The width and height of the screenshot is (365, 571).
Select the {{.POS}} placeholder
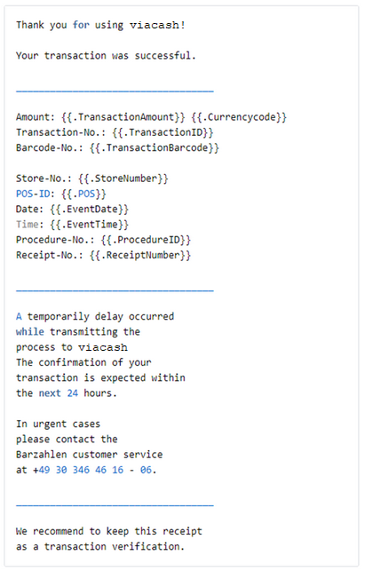83,194
